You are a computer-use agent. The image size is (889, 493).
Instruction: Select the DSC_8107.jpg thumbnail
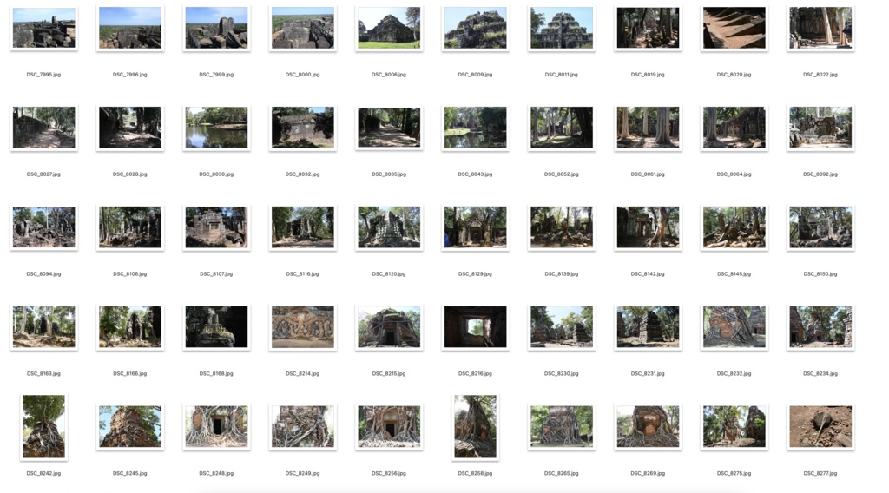tap(216, 227)
